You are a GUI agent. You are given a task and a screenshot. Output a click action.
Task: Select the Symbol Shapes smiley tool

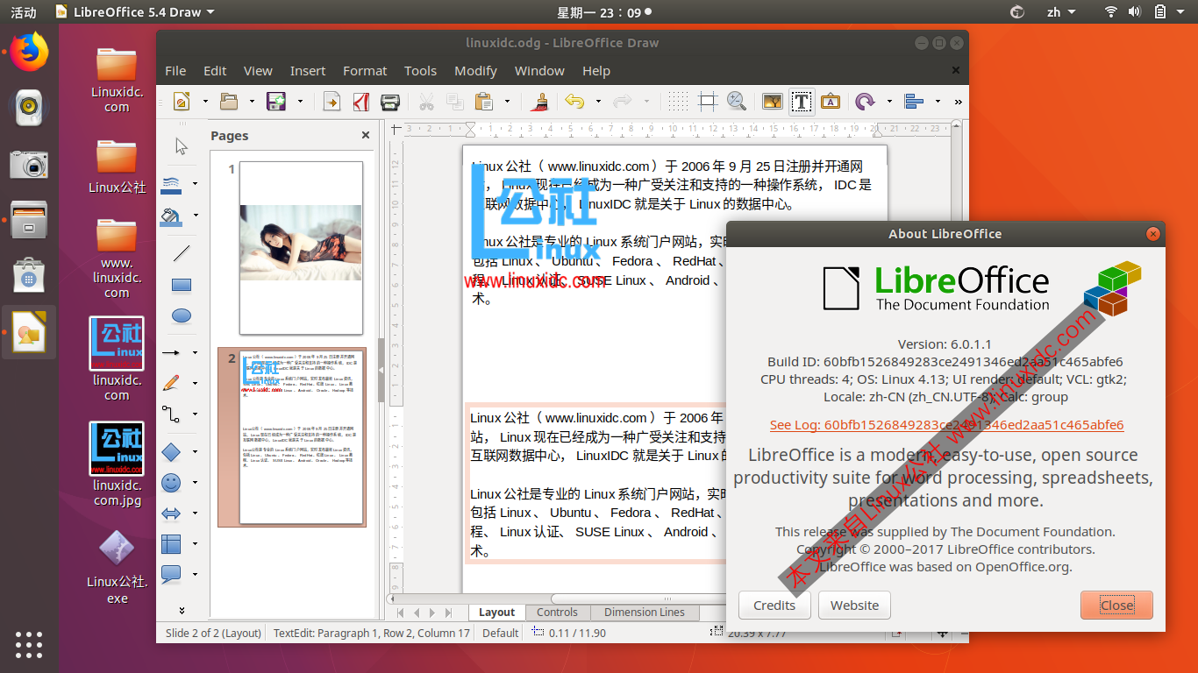coord(171,482)
